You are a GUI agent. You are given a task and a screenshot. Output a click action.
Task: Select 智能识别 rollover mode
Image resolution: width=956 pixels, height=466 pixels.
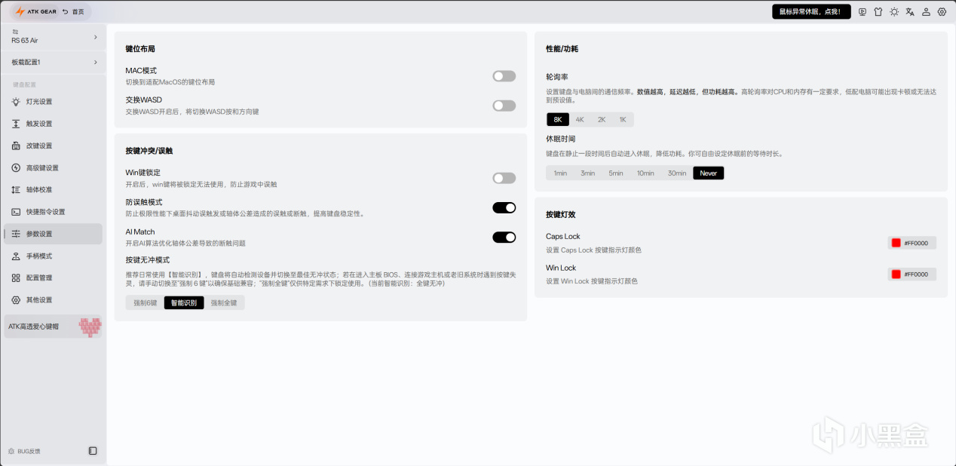point(184,303)
